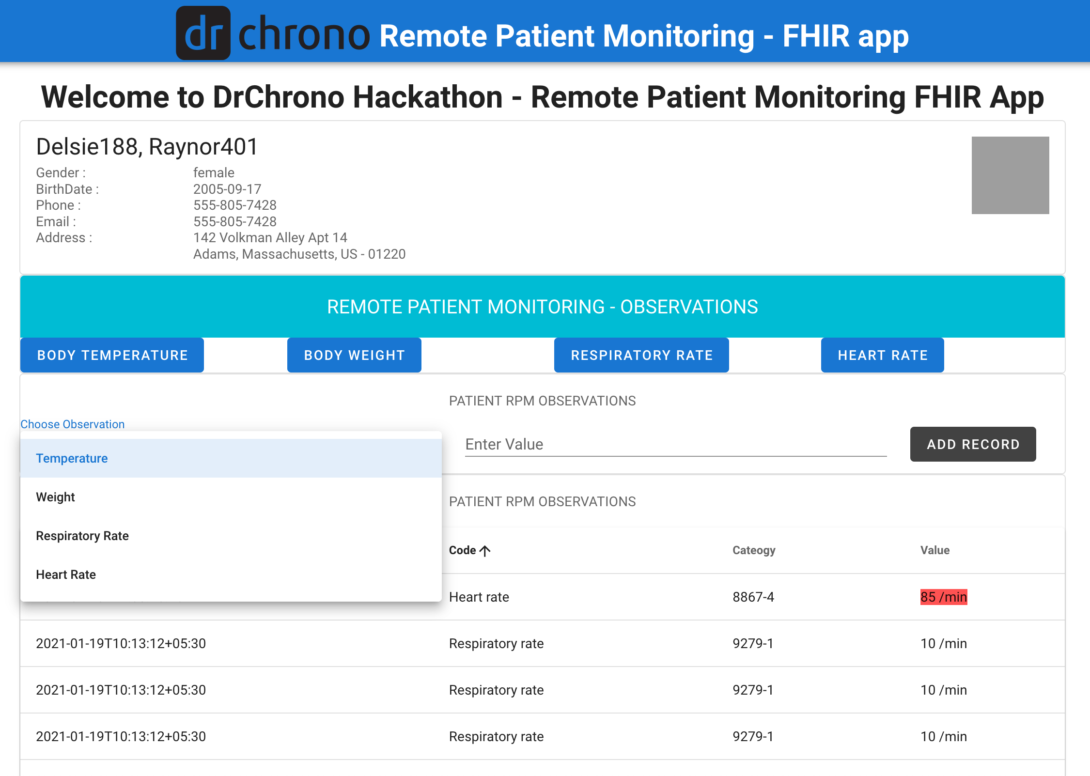Click the gender value female
Screen dimensions: 1090x776
tap(214, 172)
